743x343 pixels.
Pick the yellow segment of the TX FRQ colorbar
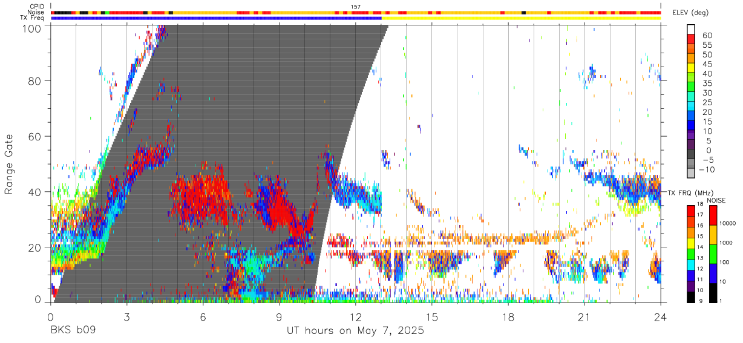(691, 243)
